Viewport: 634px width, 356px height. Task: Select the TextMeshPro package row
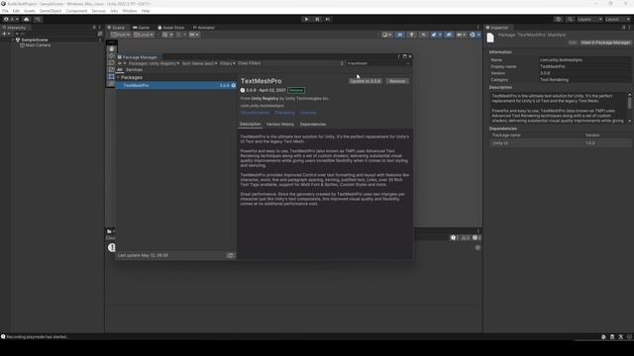(176, 86)
